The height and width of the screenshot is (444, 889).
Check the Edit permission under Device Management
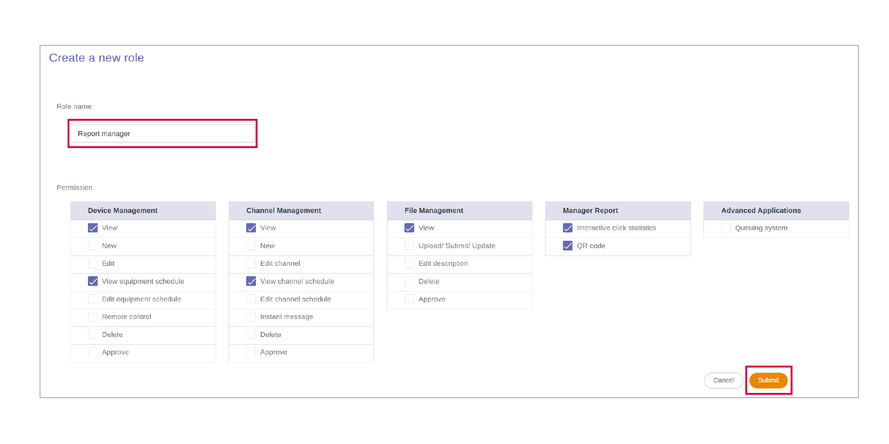pyautogui.click(x=93, y=263)
